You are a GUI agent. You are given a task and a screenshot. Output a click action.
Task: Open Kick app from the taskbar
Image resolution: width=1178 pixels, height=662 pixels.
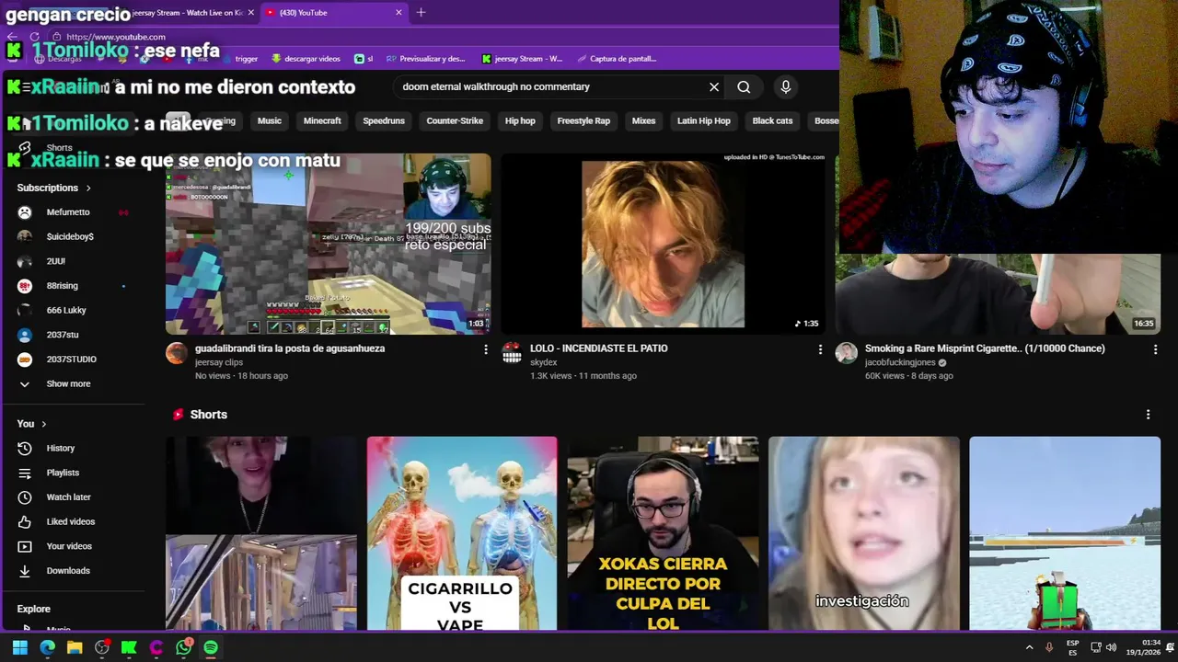click(x=129, y=647)
